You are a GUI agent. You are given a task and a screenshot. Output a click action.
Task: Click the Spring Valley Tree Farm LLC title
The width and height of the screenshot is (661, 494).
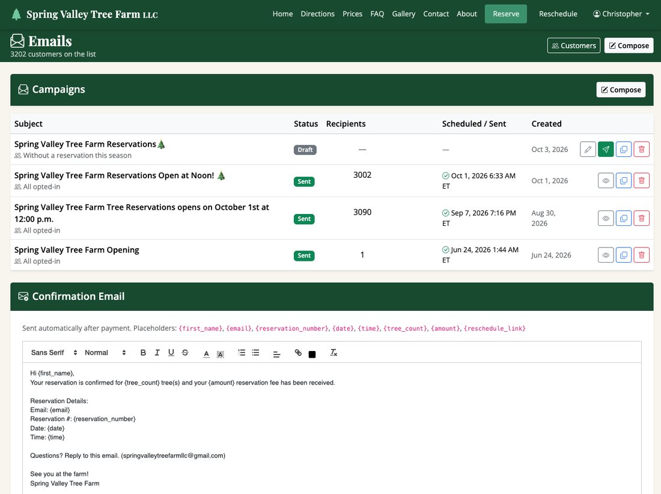click(92, 14)
